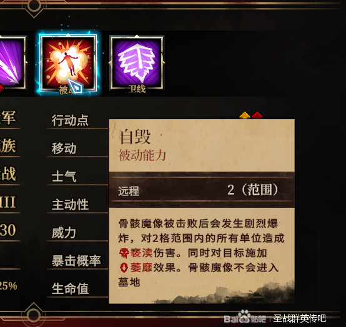Select the self-destruct explosion skill icon

tap(69, 64)
